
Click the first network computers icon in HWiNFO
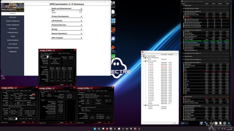(x=201, y=123)
